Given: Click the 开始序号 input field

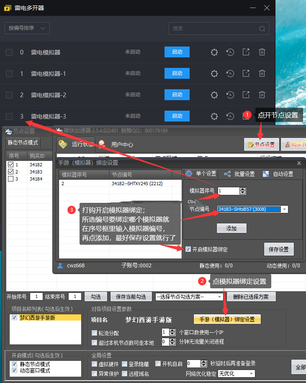Looking at the screenshot, I should tap(36, 297).
